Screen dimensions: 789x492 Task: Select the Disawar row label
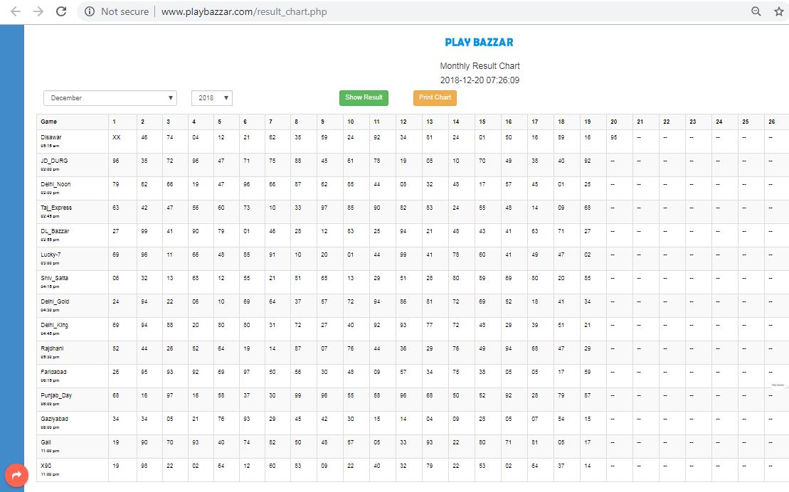[51, 137]
